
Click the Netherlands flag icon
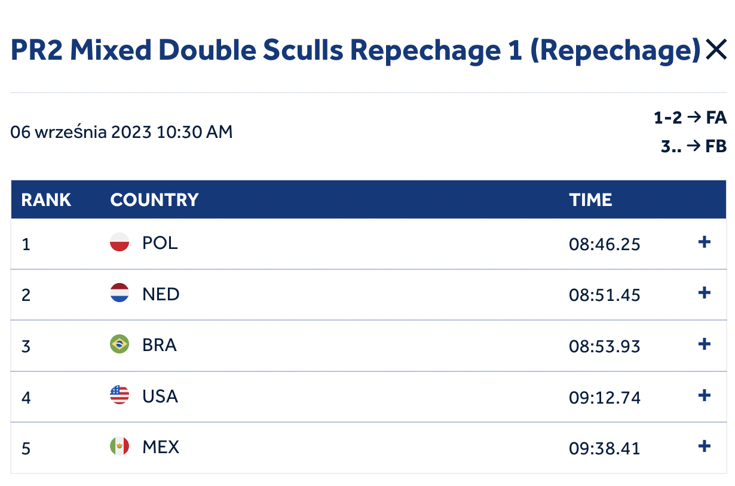(x=120, y=293)
